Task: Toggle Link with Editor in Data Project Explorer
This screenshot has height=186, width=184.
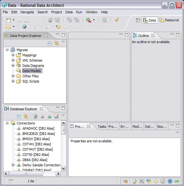Action: tap(57, 43)
